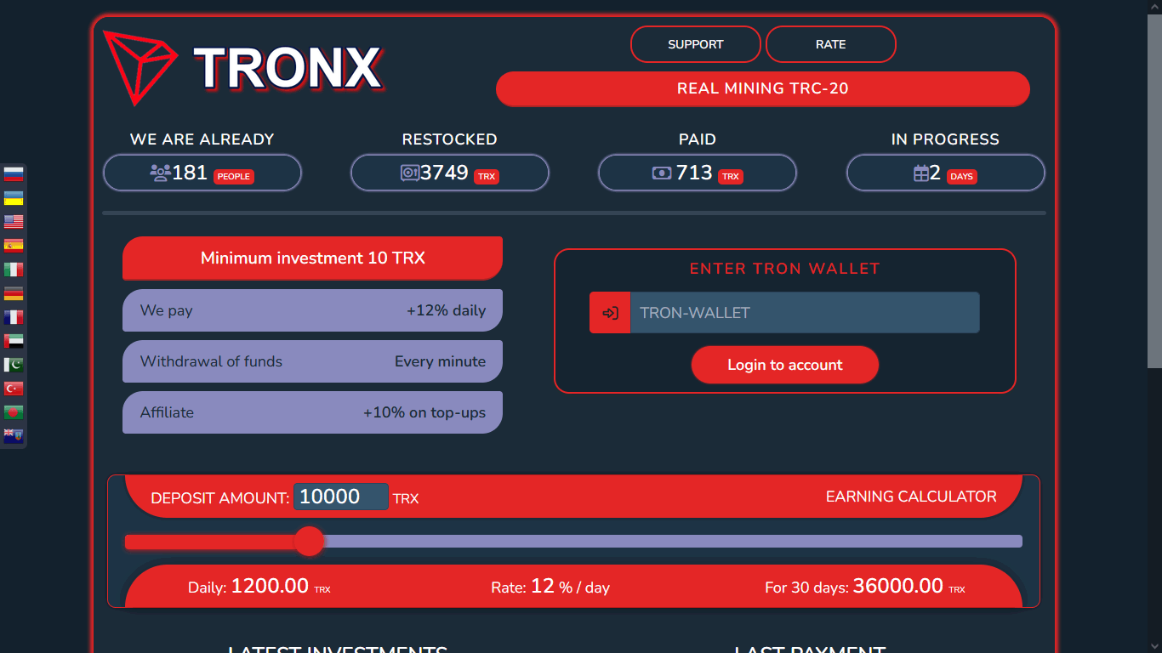
Task: Click the 'PAID' heading
Action: coord(698,139)
